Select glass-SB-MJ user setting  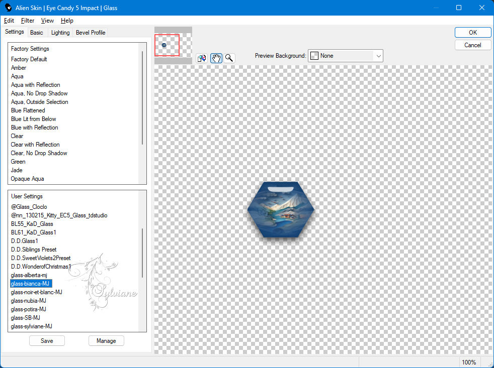point(25,317)
